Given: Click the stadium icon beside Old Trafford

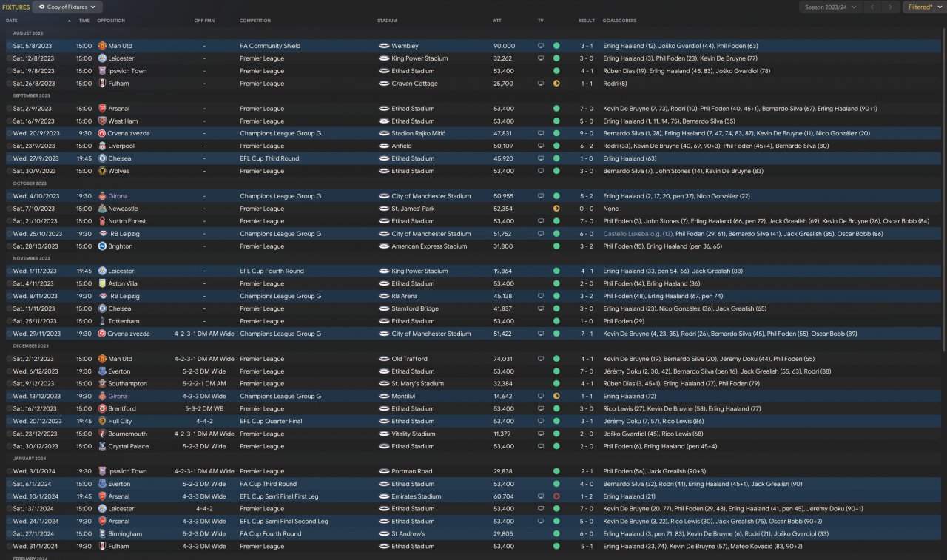Looking at the screenshot, I should 383,360.
